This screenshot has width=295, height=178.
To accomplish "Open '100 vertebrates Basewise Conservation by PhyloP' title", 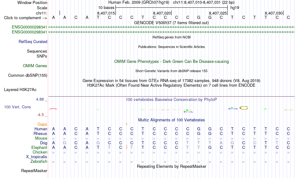I will [x=171, y=100].
